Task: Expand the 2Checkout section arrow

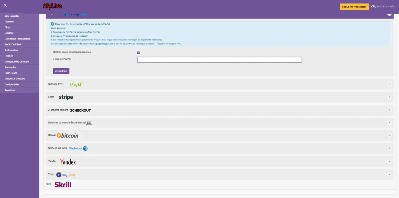Action: click(x=389, y=110)
